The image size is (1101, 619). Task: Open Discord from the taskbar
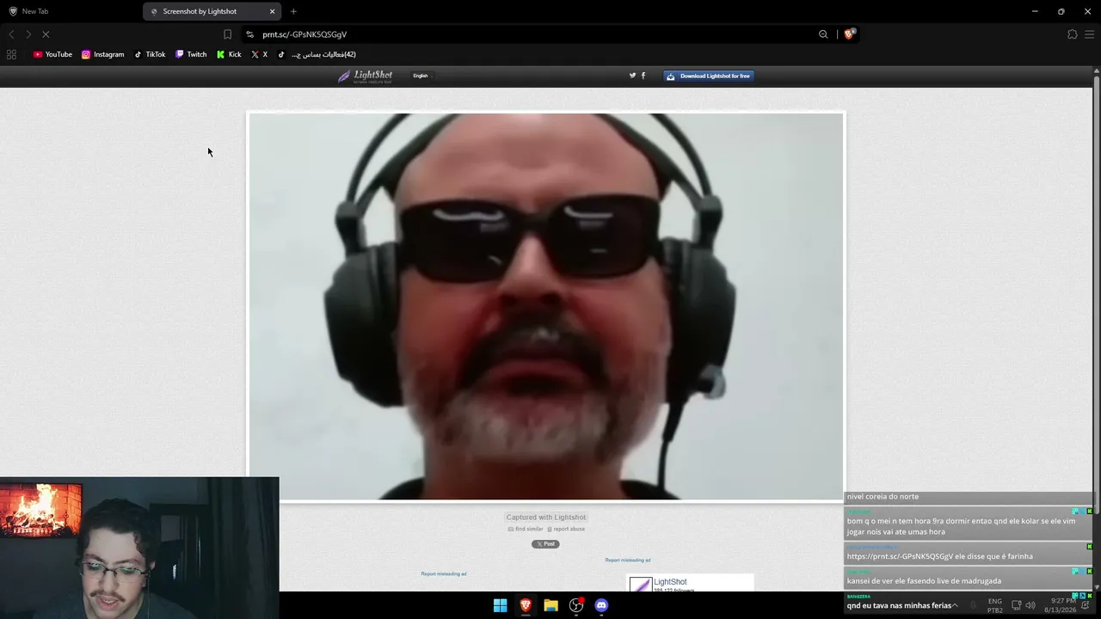pos(601,605)
